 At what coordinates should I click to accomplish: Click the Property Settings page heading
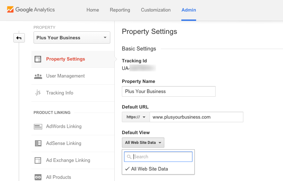point(150,32)
